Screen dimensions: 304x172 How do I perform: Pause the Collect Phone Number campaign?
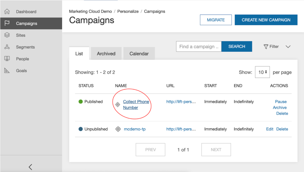coord(281,102)
